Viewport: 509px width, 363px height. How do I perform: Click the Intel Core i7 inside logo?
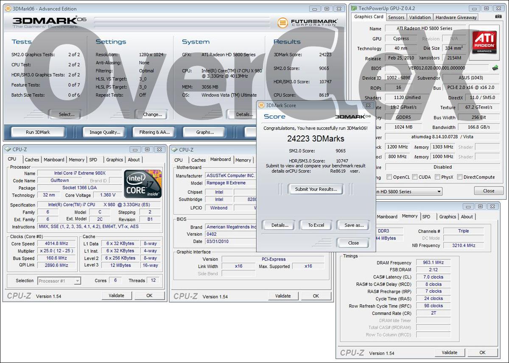pos(143,184)
